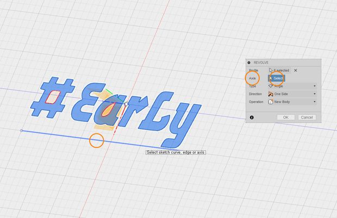Clear the 6 selected profiles
The width and height of the screenshot is (337, 218).
[x=296, y=70]
